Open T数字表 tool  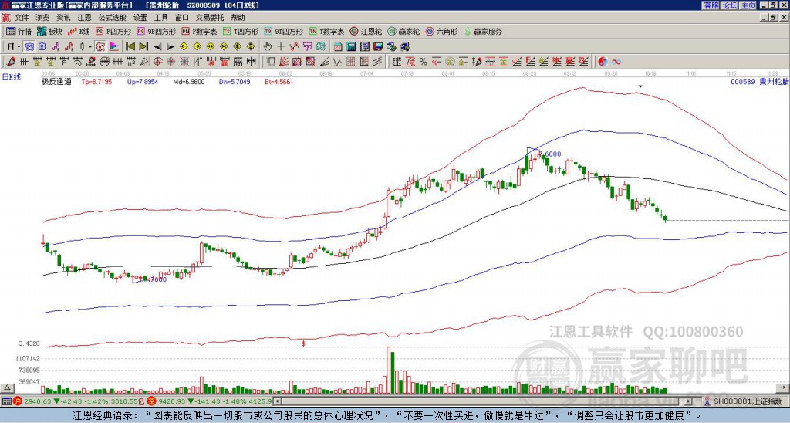click(x=326, y=31)
